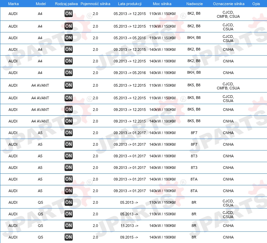Click '8R' body code in Q5 11.2013 row
267x243 pixels.
(x=194, y=226)
